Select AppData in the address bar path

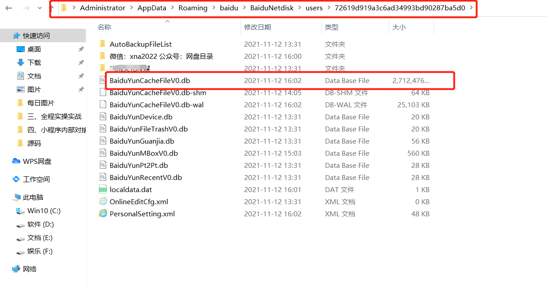152,8
